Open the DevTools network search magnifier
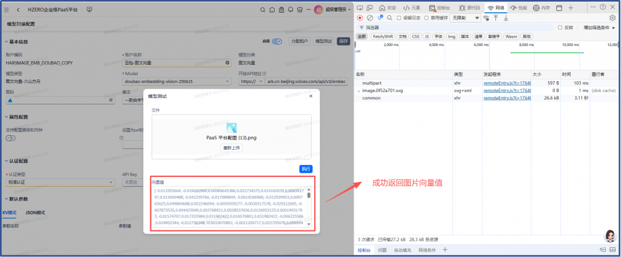 tap(389, 18)
